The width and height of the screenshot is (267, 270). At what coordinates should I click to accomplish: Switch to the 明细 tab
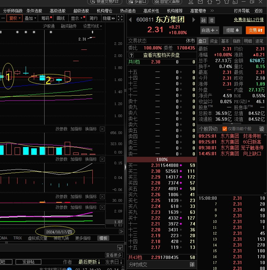tap(248, 41)
